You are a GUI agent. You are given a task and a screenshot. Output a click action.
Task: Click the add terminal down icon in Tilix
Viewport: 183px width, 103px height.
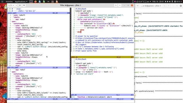[24, 5]
